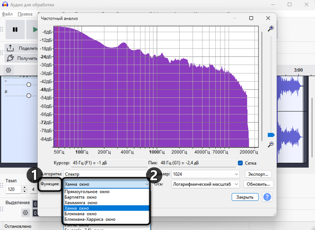Zoom in on the spectrum plot
This screenshot has height=230, width=315.
270,29
